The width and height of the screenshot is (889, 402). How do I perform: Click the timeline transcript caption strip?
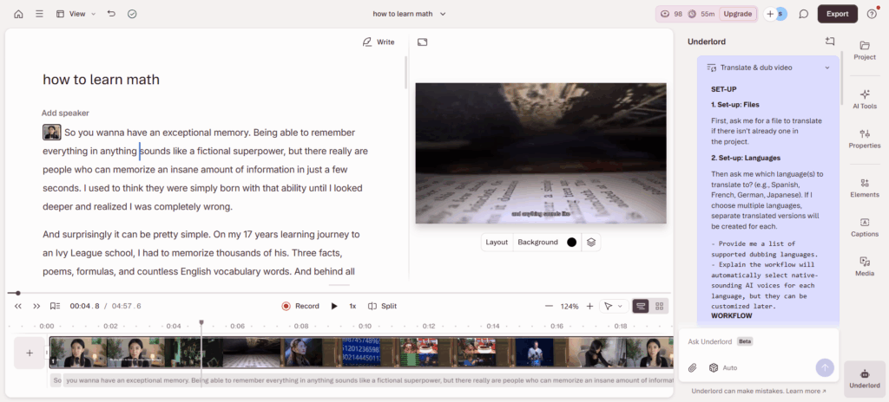(x=362, y=380)
